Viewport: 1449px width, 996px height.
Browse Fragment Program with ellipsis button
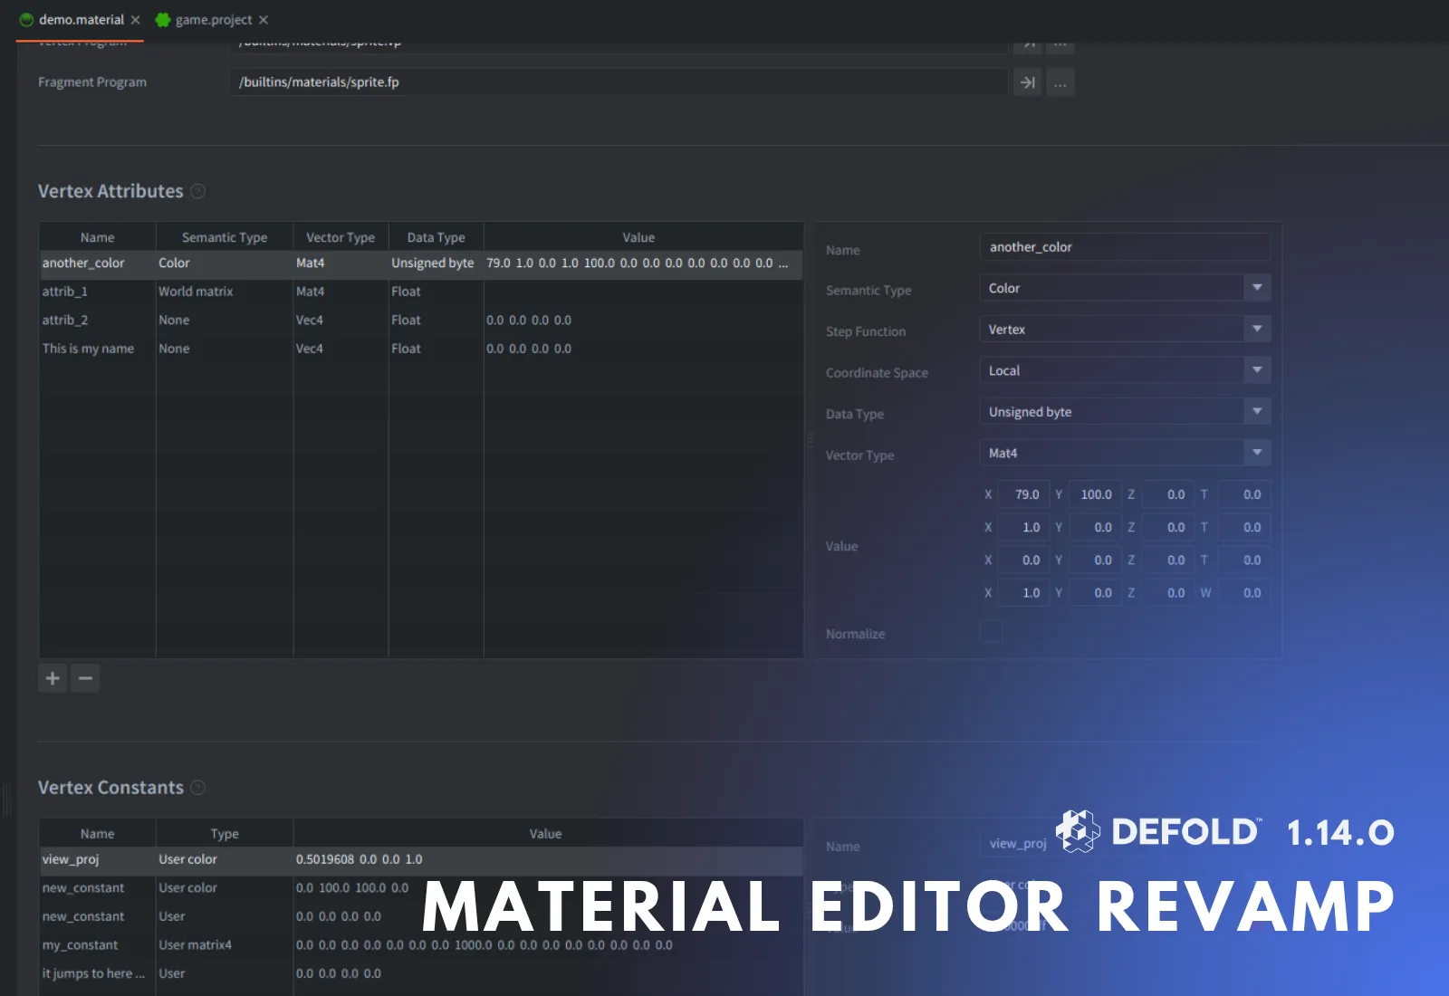[1060, 82]
